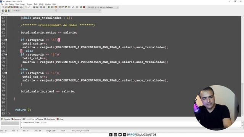This screenshot has height=137, width=244.
Task: Click the Save All toolbar icon
Action: point(11,7)
